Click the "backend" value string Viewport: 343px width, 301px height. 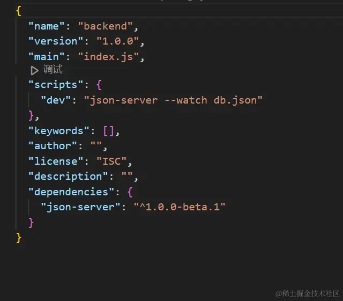click(x=105, y=26)
